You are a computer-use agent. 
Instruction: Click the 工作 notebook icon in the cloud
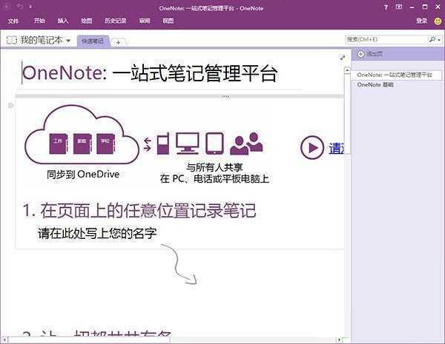tap(58, 144)
